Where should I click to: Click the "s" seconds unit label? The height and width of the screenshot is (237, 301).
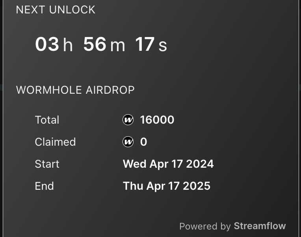pyautogui.click(x=163, y=46)
